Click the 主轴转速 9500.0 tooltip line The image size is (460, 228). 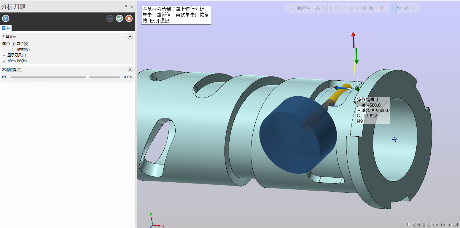[x=373, y=111]
